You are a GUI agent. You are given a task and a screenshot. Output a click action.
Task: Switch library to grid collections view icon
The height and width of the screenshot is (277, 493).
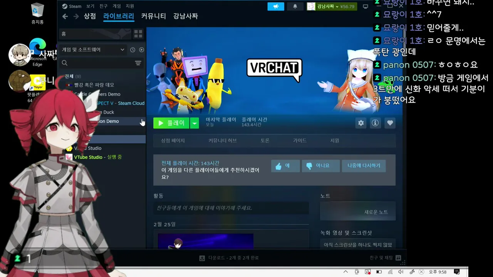(x=138, y=34)
